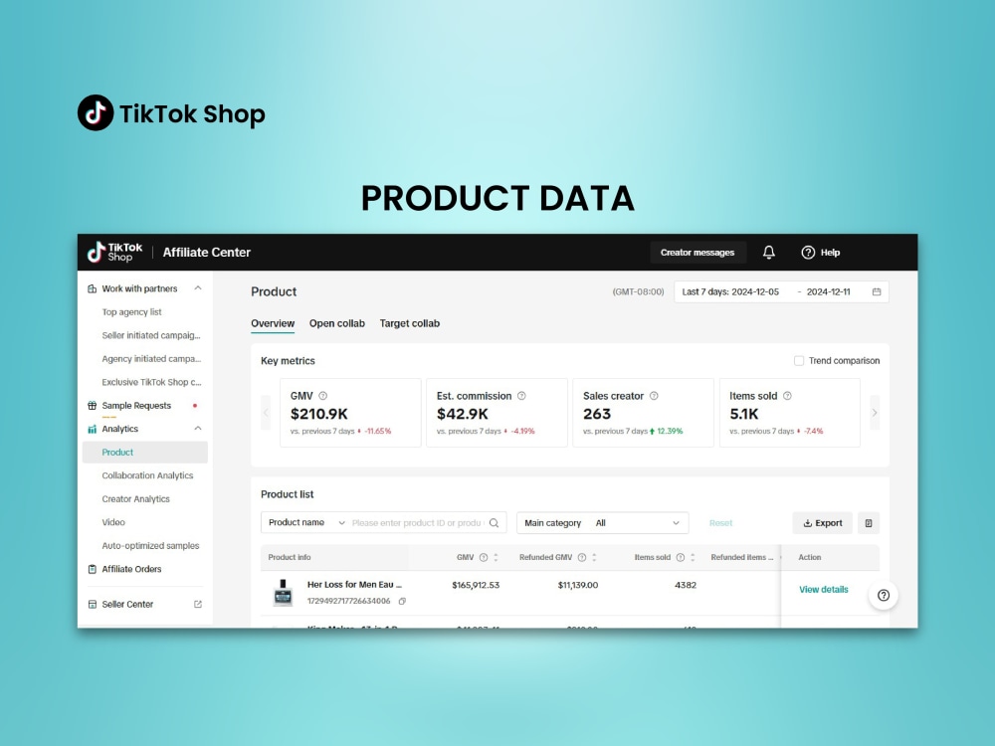This screenshot has width=995, height=746.
Task: Select the Items sold 5.1K metric card
Action: tap(790, 413)
